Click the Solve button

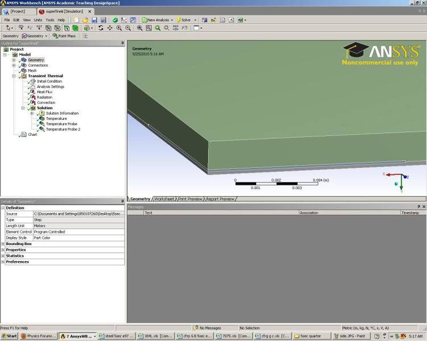point(183,20)
